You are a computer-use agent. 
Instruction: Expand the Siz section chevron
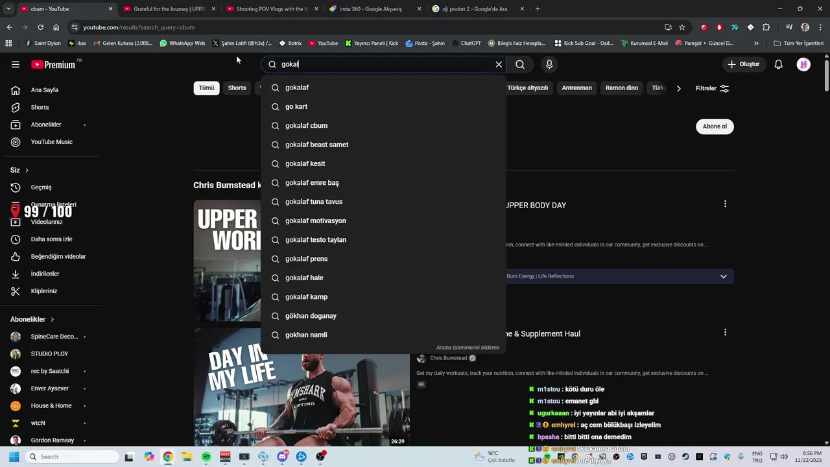tap(27, 170)
